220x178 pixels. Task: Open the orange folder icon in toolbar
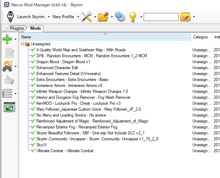click(103, 17)
